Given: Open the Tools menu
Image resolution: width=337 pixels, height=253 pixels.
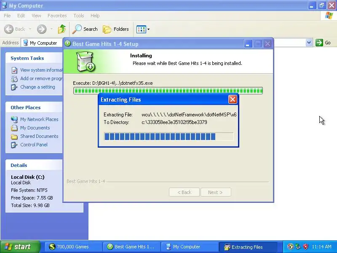Looking at the screenshot, I should (x=79, y=16).
